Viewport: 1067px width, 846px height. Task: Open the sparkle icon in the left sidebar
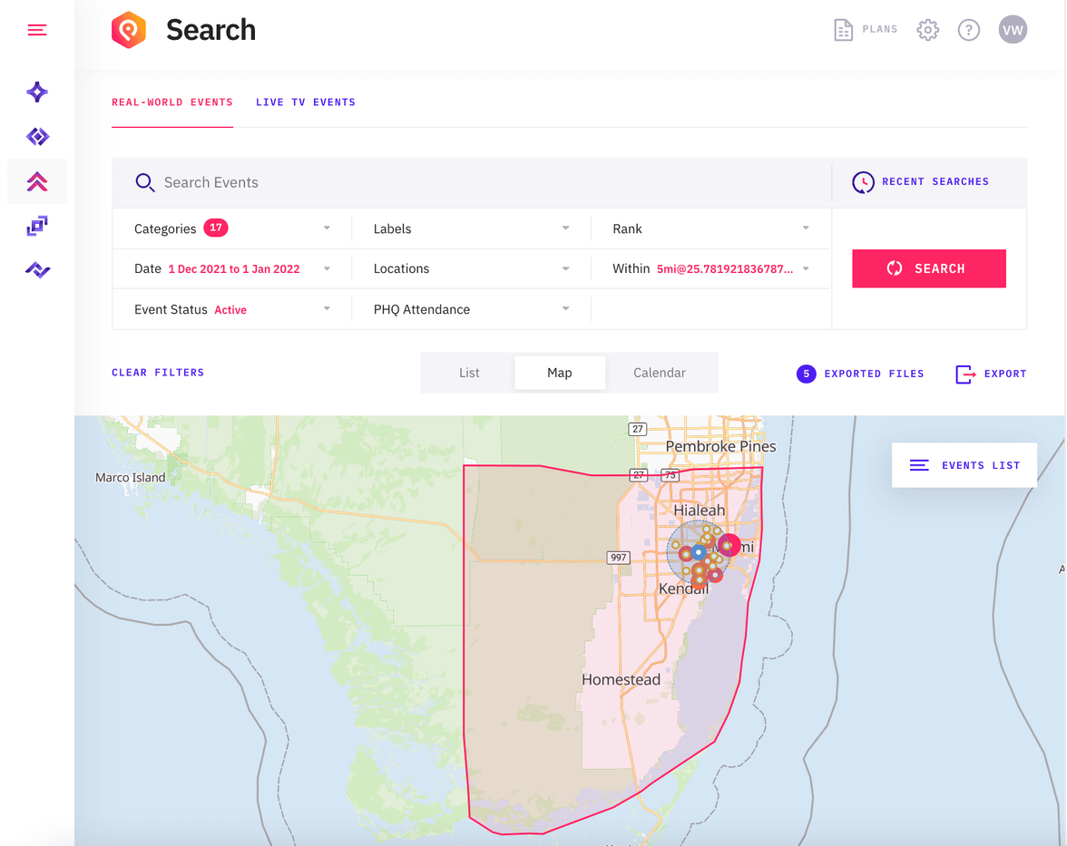tap(36, 92)
